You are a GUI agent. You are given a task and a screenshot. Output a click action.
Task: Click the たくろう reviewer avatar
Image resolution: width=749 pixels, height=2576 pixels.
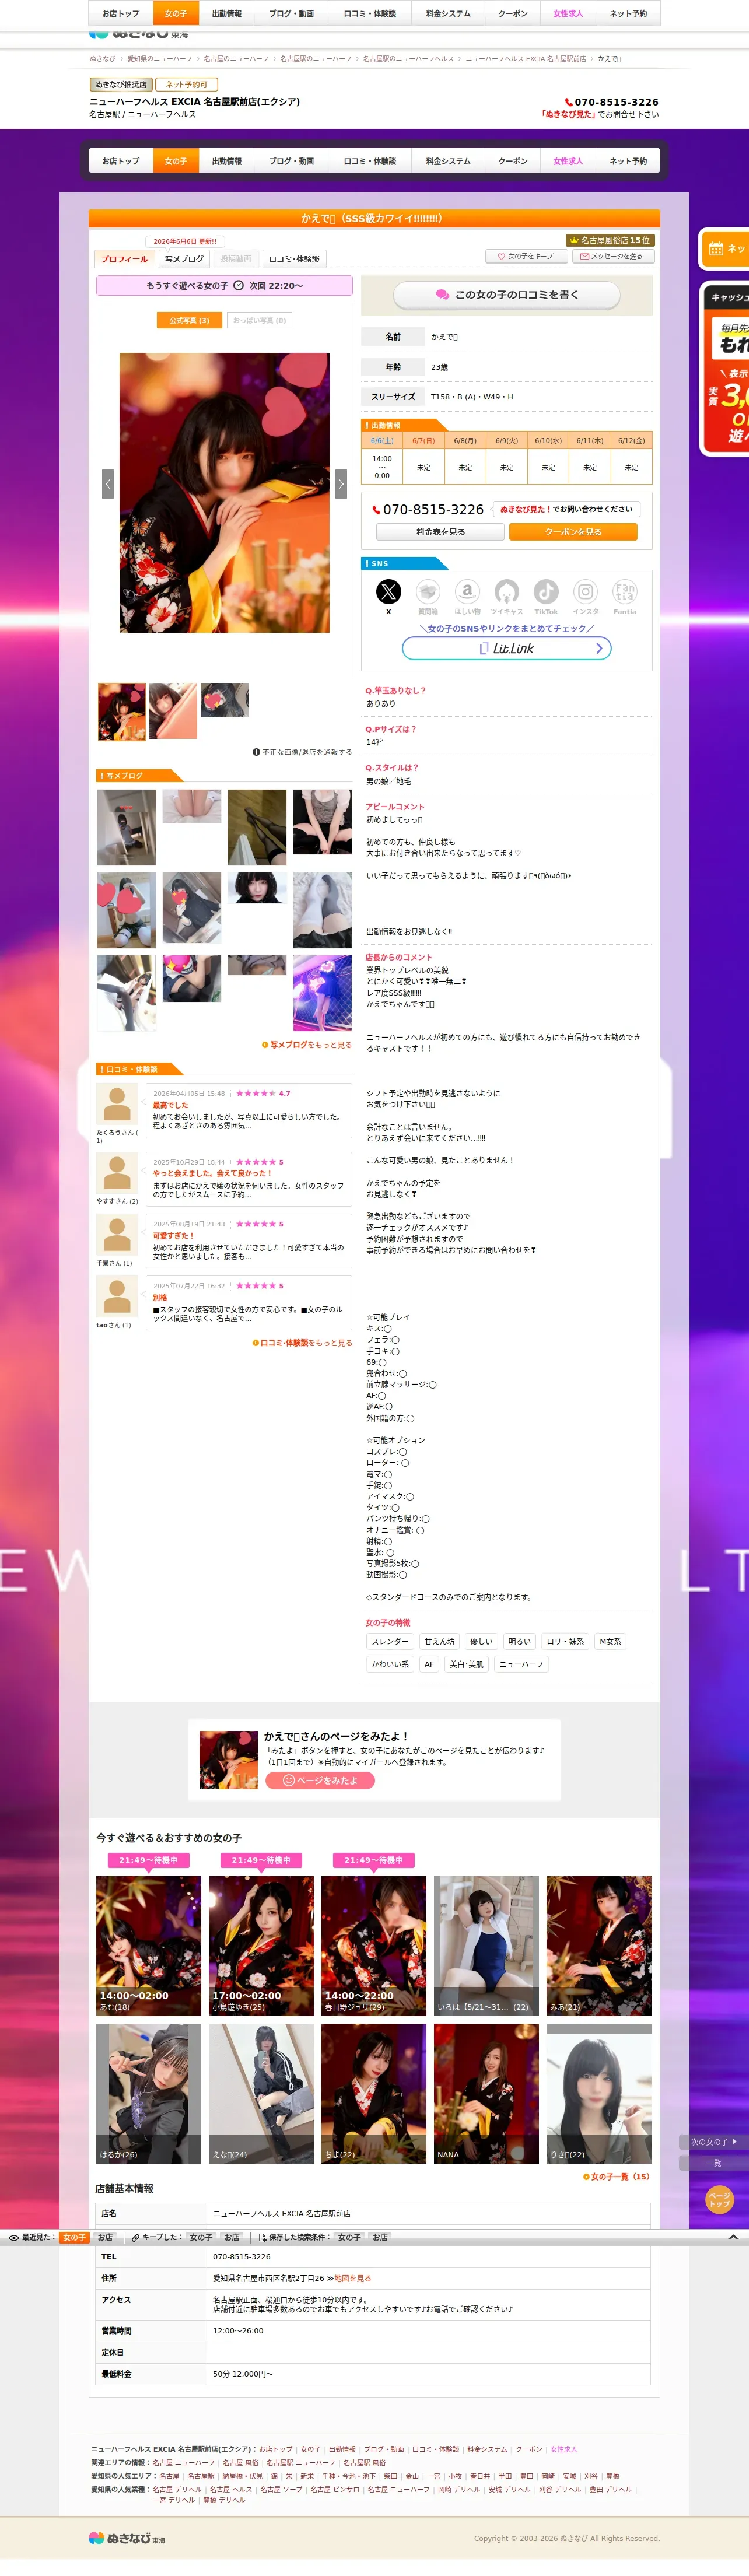(117, 1104)
